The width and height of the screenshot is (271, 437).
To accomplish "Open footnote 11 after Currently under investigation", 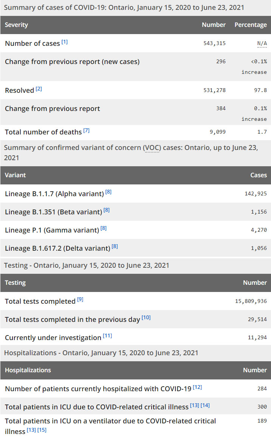I will 108,336.
